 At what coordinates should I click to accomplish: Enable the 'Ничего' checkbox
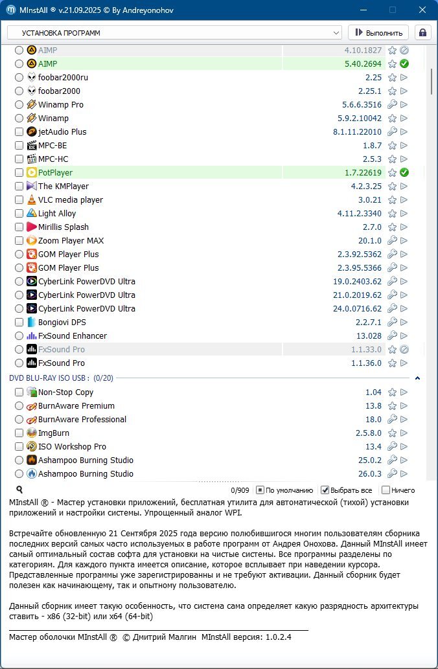click(386, 490)
